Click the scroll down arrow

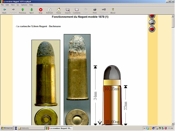click(x=173, y=124)
